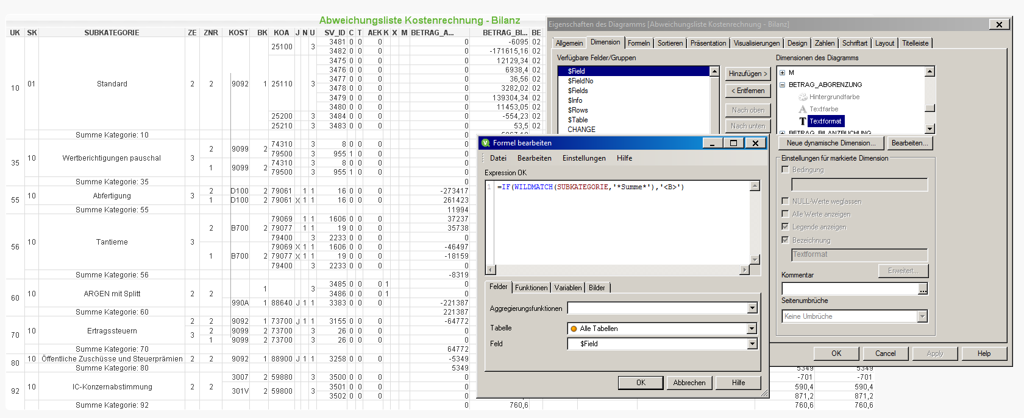Open the Hilfe menu in formula editor

pyautogui.click(x=624, y=158)
